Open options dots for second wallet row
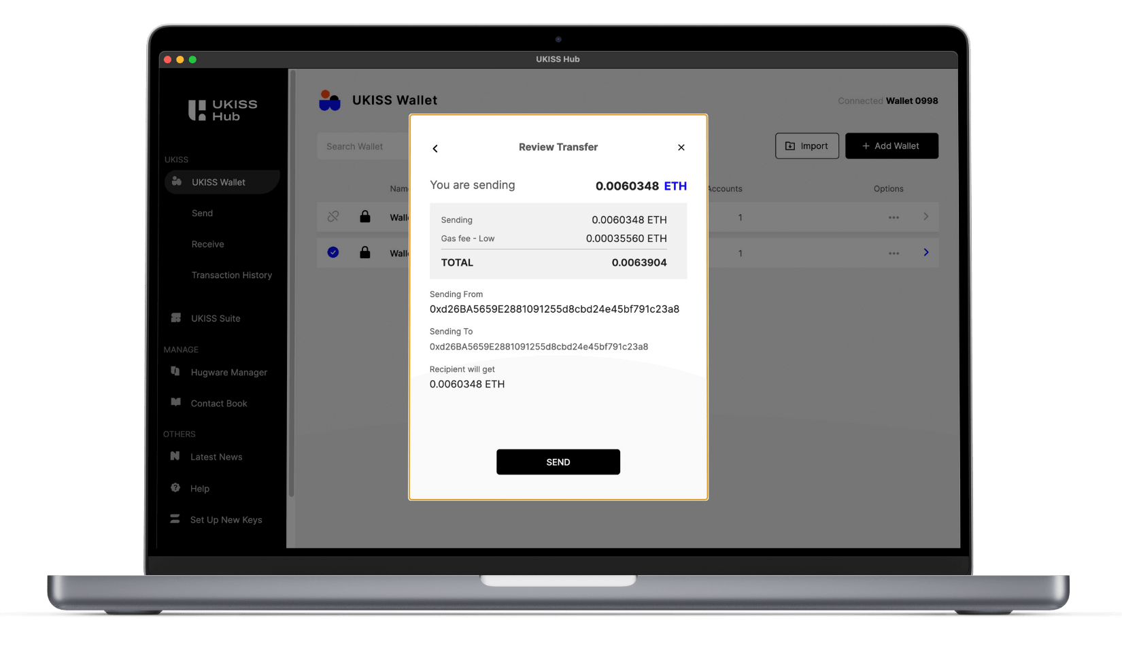 point(894,254)
